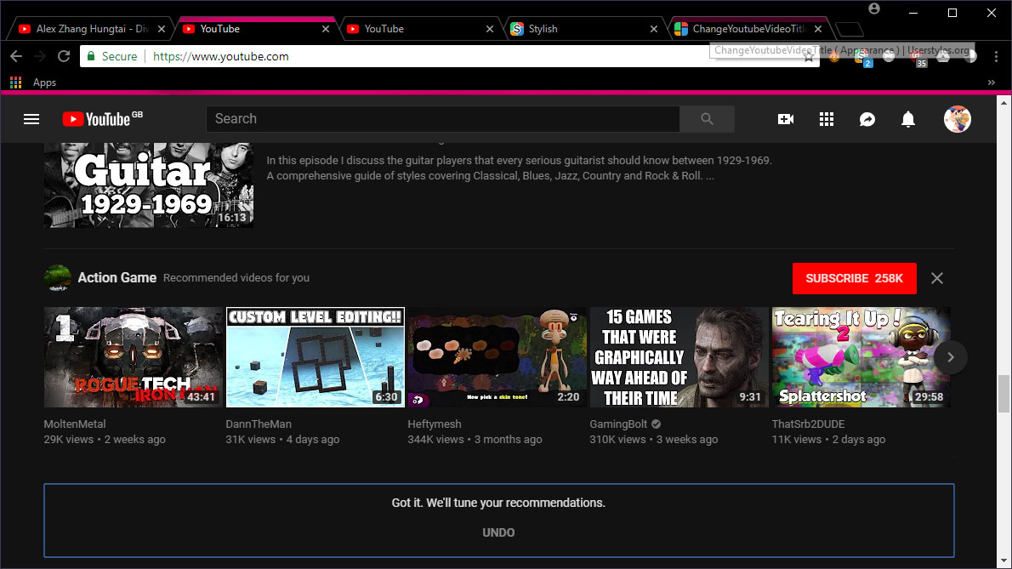The image size is (1012, 569).
Task: Open the Squidward skin tone video thumbnail
Action: (x=497, y=356)
